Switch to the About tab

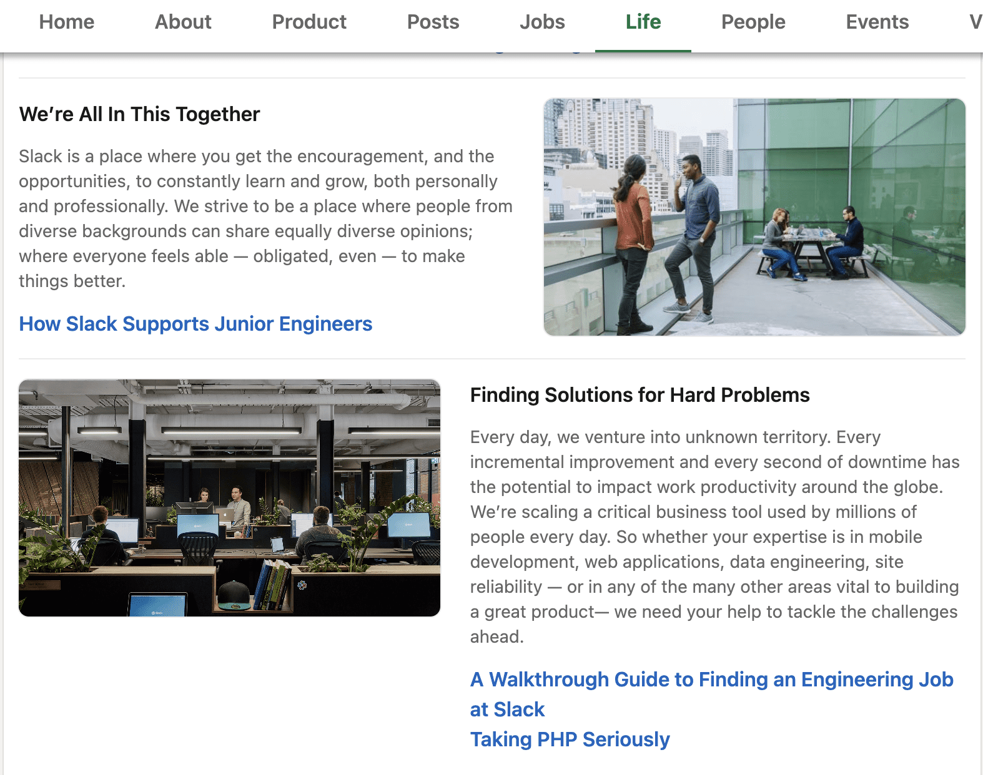183,22
